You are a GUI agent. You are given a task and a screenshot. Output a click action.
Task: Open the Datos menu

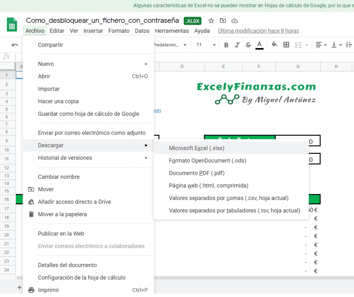[x=142, y=31]
